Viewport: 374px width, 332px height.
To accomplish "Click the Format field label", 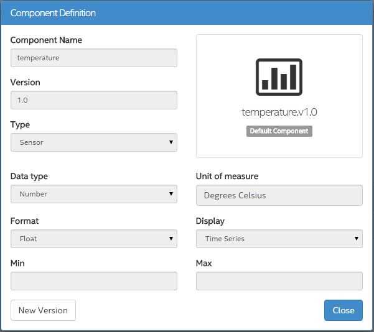I will point(24,221).
